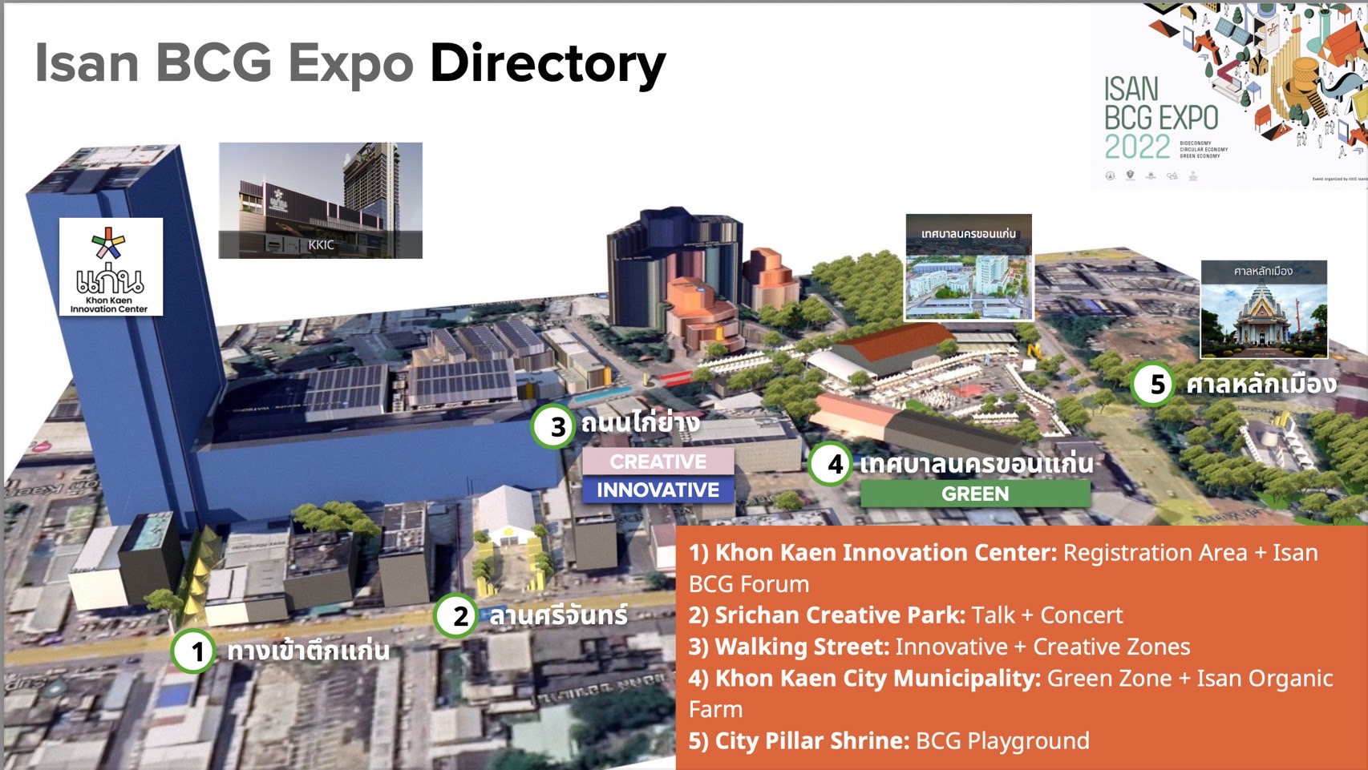Click the Khon Kaen City Municipality legend entry
1368x770 pixels.
click(1010, 693)
